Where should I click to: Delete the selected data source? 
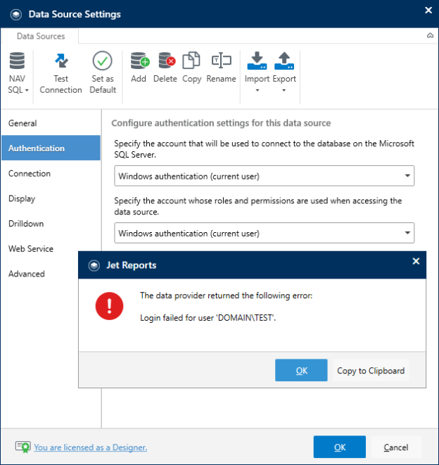[165, 68]
